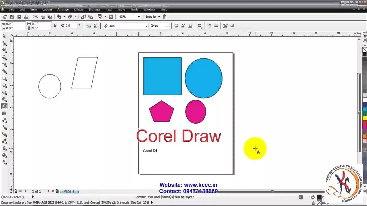The width and height of the screenshot is (367, 206).
Task: Open the Table menu
Action: click(x=121, y=9)
